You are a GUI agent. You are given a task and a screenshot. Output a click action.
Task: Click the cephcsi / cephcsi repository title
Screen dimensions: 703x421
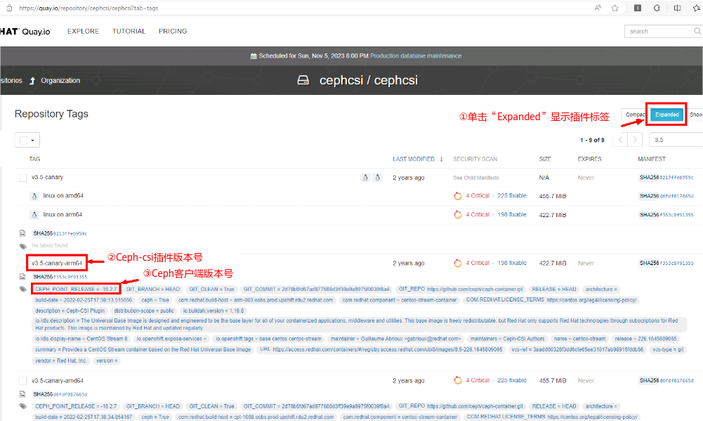pyautogui.click(x=369, y=80)
